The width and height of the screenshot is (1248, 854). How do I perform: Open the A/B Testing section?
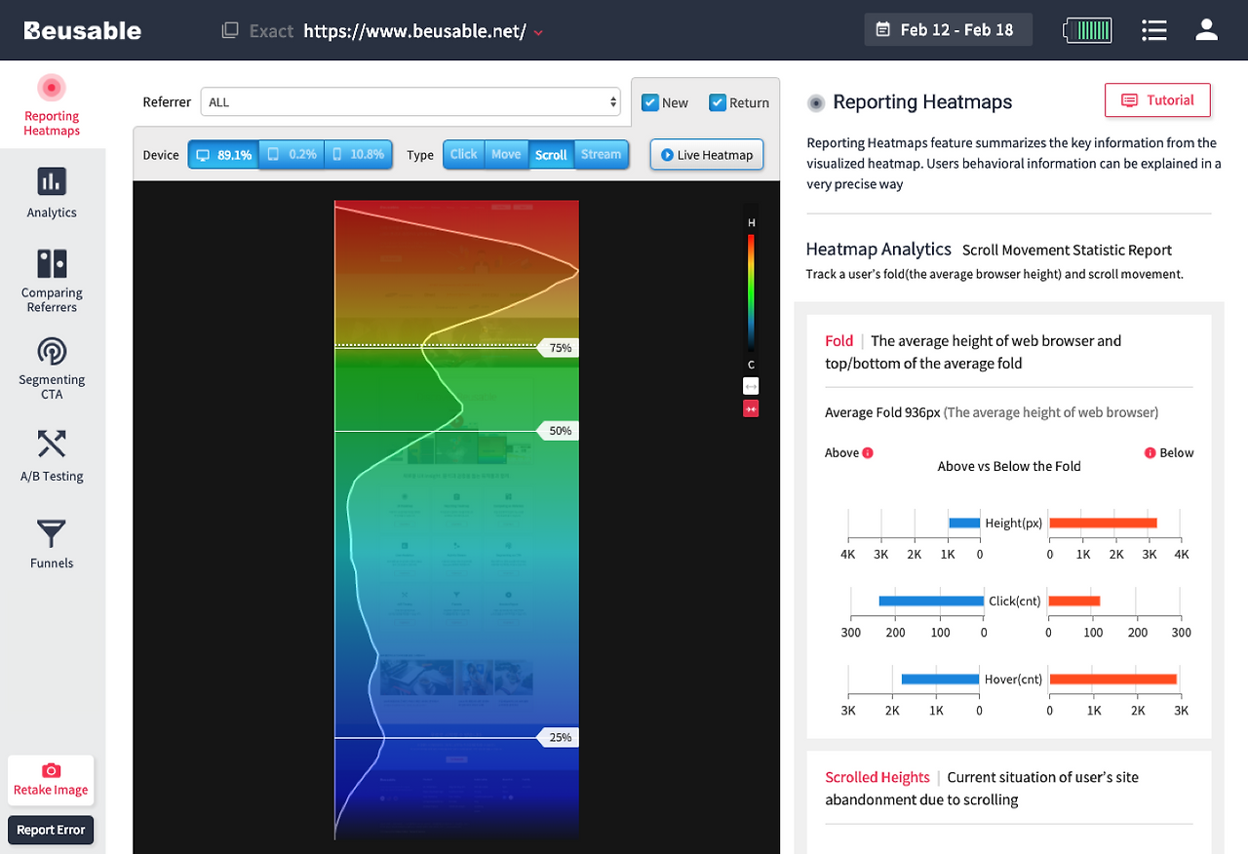(52, 455)
